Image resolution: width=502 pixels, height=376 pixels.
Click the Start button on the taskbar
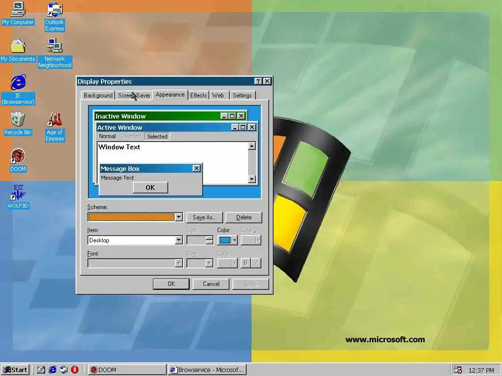pos(15,370)
